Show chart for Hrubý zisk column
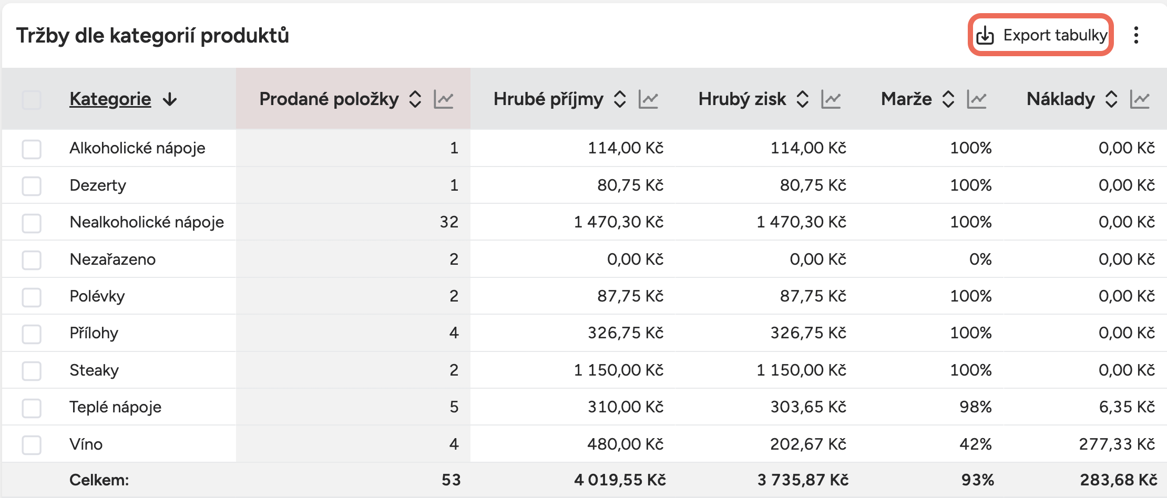Image resolution: width=1167 pixels, height=498 pixels. 831,99
